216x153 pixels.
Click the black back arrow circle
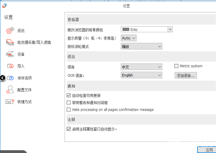(x=3, y=78)
